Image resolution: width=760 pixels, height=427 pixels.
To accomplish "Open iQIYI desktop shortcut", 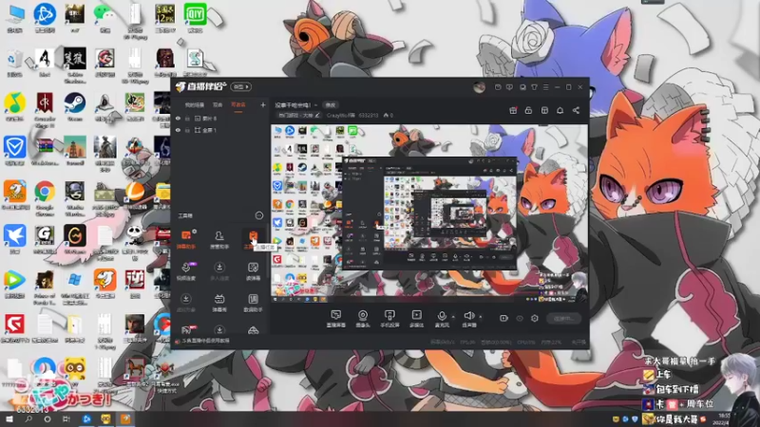I will [x=195, y=18].
